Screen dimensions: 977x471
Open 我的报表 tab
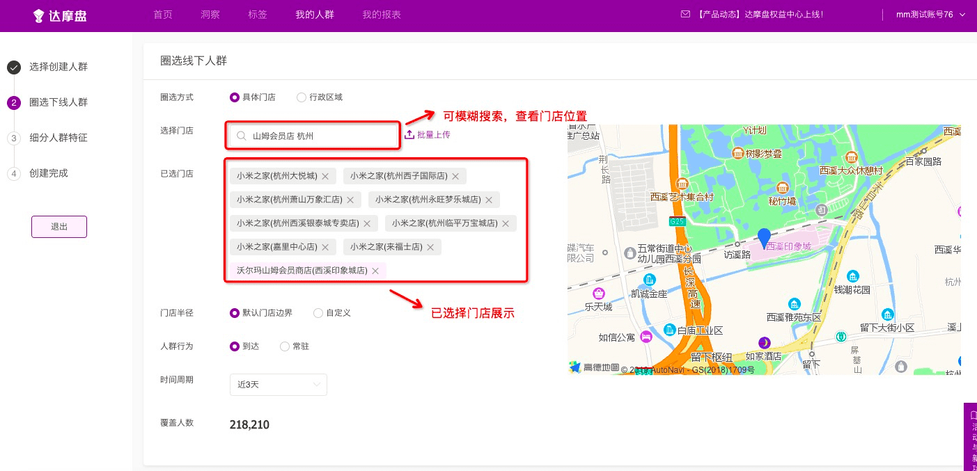tap(382, 15)
